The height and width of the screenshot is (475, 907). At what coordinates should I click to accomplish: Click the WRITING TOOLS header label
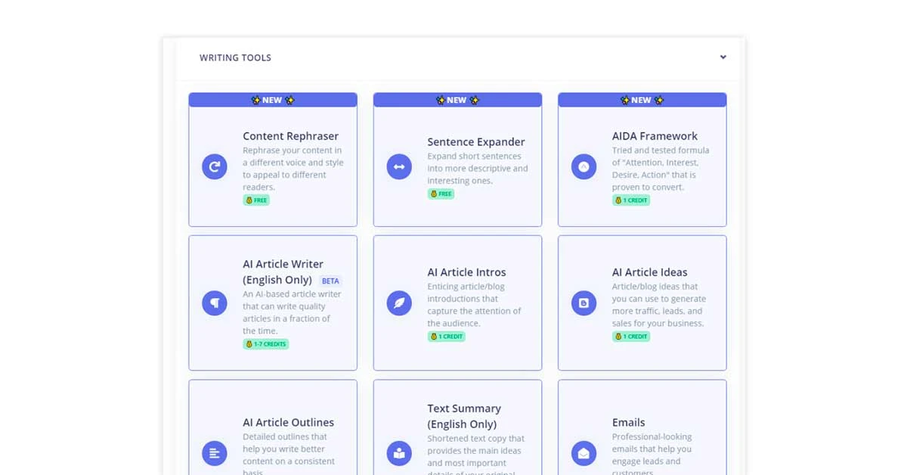(x=235, y=57)
